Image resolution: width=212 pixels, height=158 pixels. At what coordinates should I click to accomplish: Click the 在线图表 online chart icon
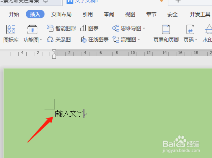[83, 39]
